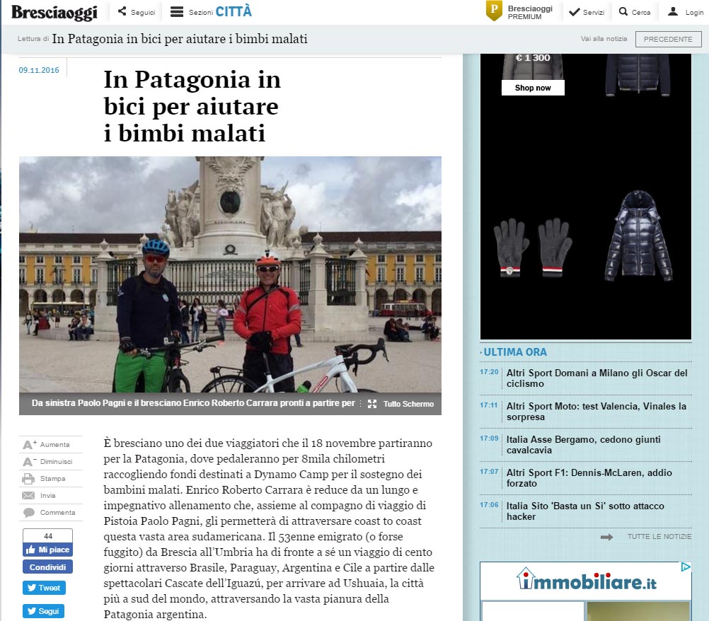Go to the CITTÀ section
The height and width of the screenshot is (621, 709).
click(x=234, y=12)
